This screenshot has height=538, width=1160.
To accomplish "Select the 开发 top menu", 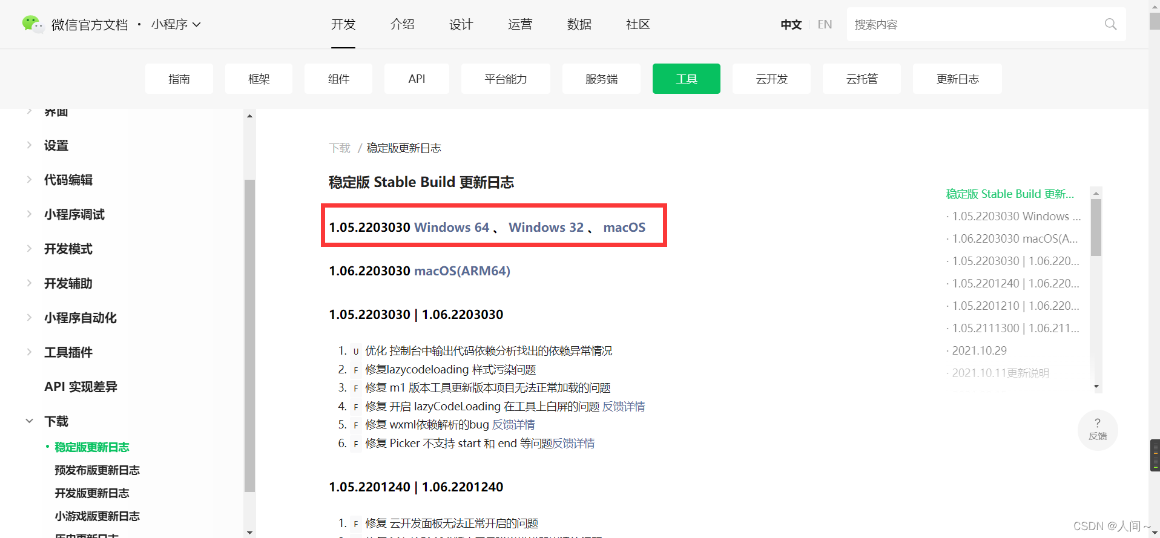I will (x=343, y=24).
